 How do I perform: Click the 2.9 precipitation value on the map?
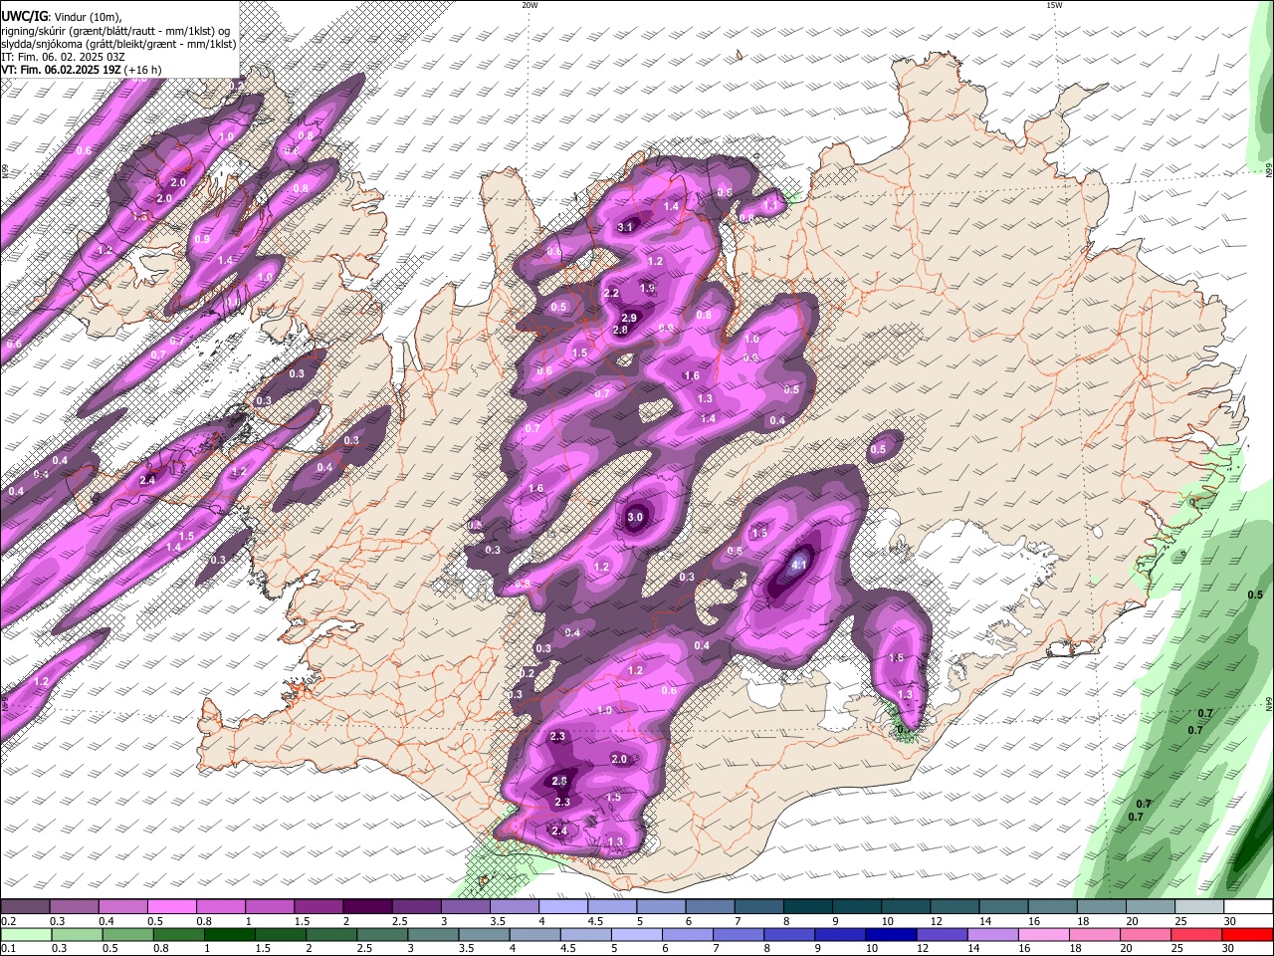pos(629,319)
